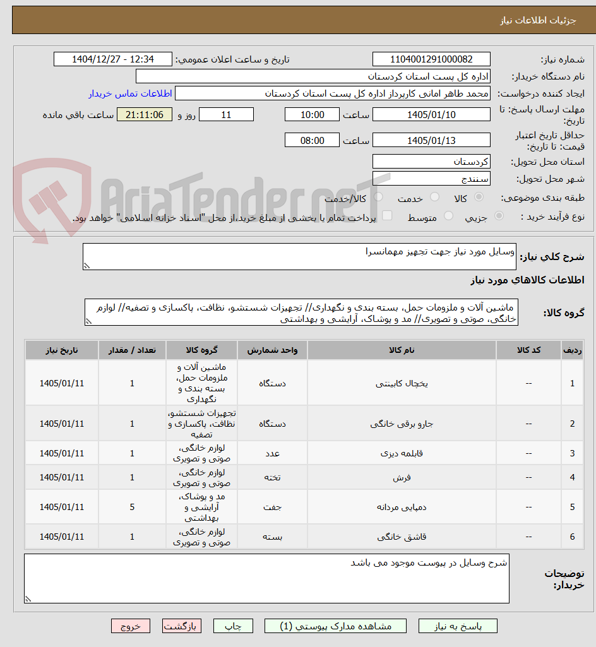Select the جزیی purchase type radio
This screenshot has height=647, width=596.
click(499, 215)
